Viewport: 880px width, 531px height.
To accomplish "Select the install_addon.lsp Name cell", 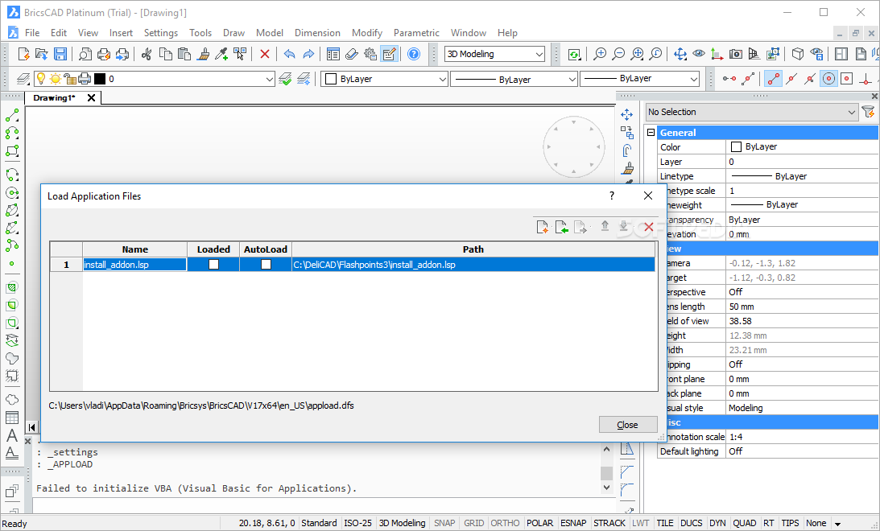I will point(134,264).
